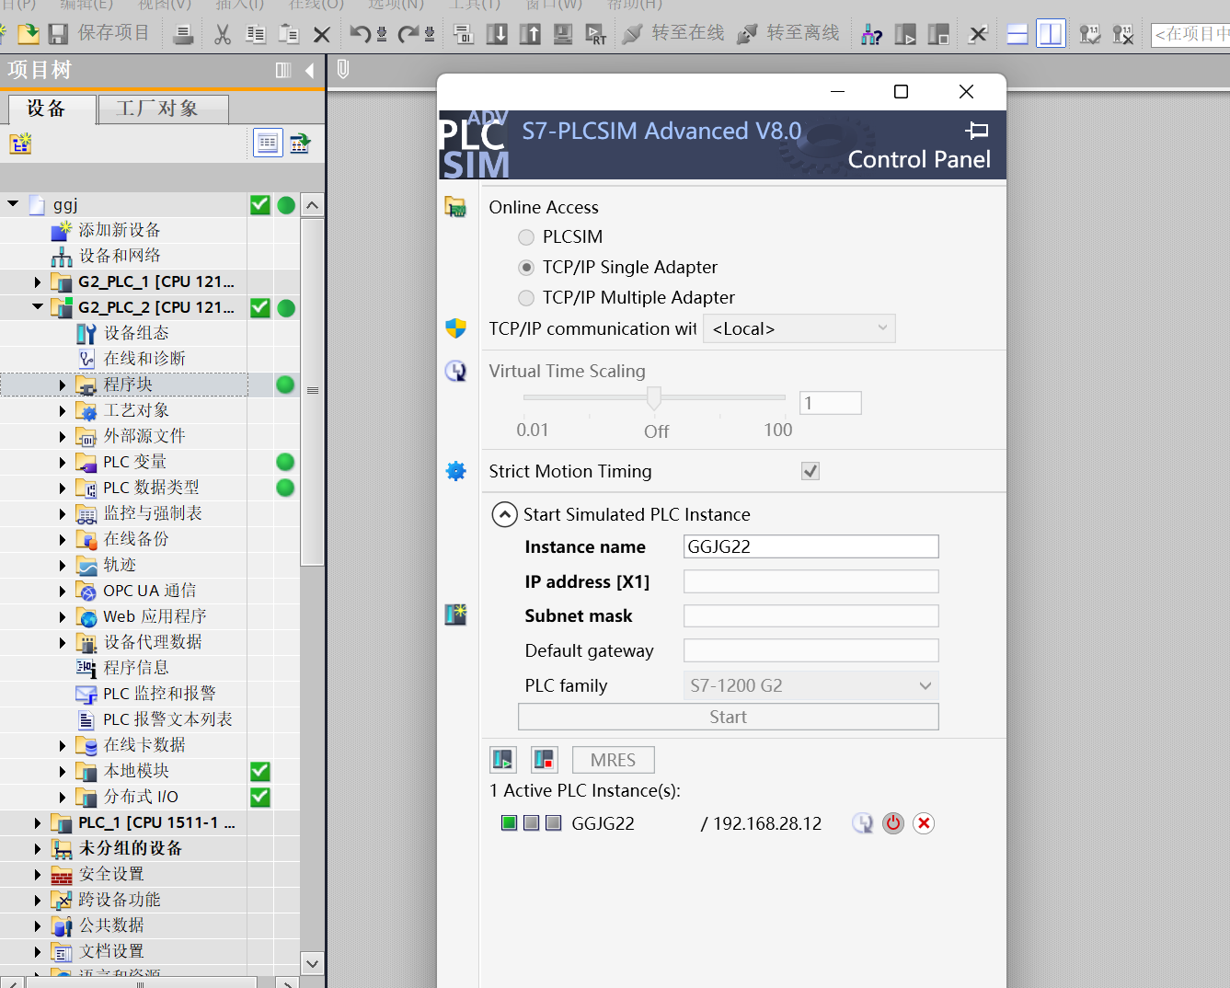Click the show details view icon in project tree

tap(300, 144)
